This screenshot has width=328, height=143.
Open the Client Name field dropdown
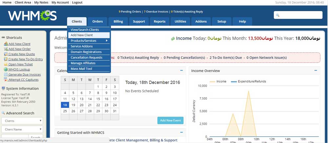[x=22, y=129]
